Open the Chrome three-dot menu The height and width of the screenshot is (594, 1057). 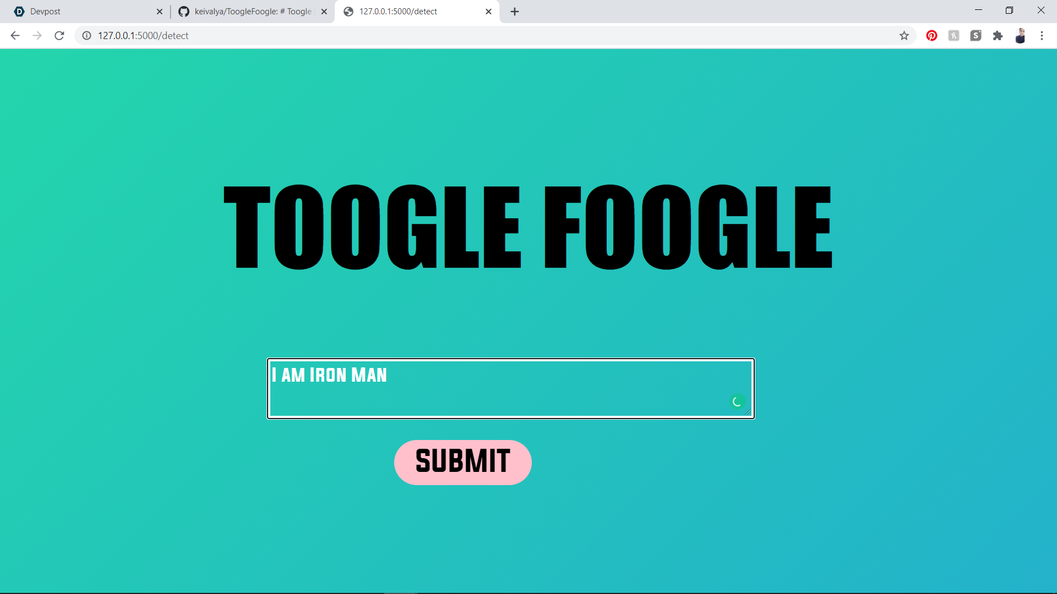point(1042,36)
